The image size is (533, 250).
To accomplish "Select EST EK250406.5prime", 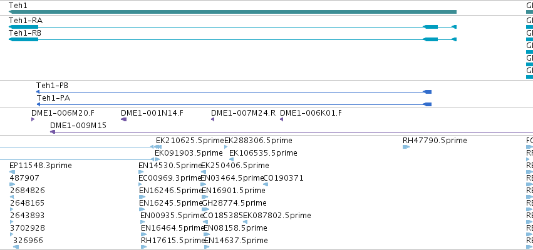I will [x=235, y=166].
